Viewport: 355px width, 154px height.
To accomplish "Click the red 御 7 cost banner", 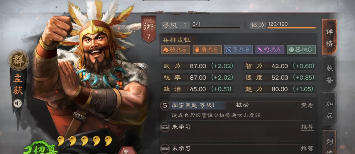I will pos(148,29).
